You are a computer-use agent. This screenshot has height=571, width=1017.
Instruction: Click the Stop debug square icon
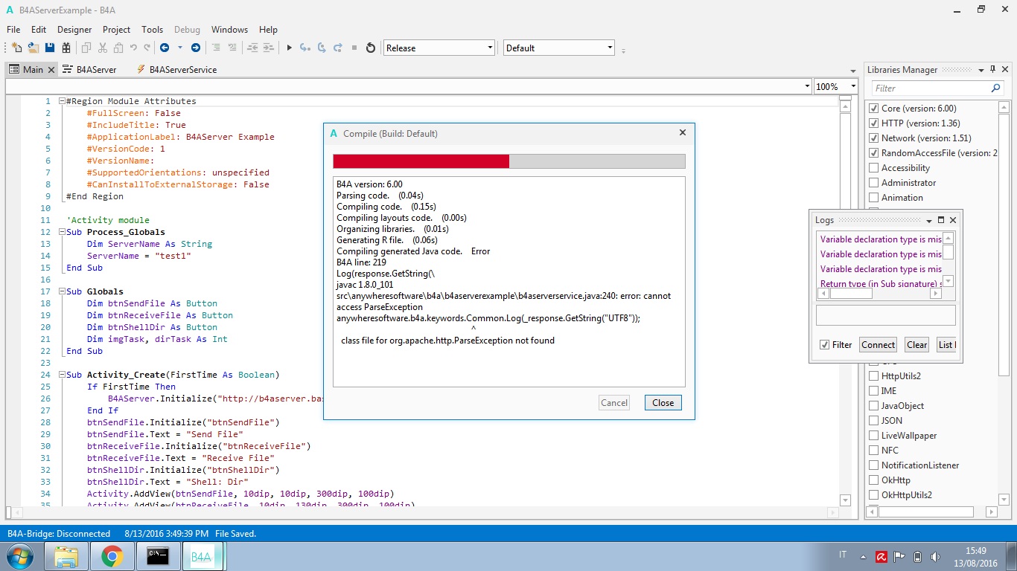(x=354, y=48)
